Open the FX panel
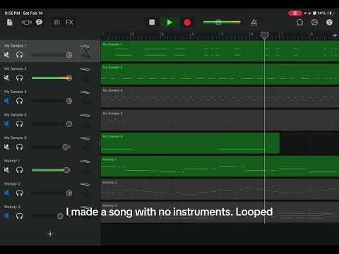339x254 pixels. pyautogui.click(x=69, y=23)
